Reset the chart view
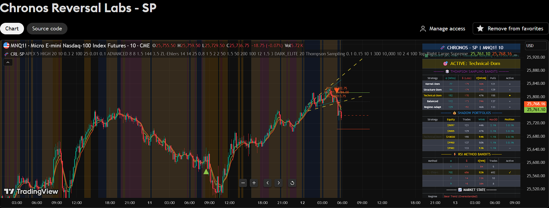The width and height of the screenshot is (549, 208). (x=292, y=183)
